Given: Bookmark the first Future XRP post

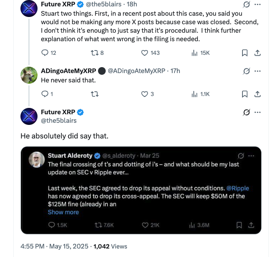Looking at the screenshot, I should (x=245, y=53).
